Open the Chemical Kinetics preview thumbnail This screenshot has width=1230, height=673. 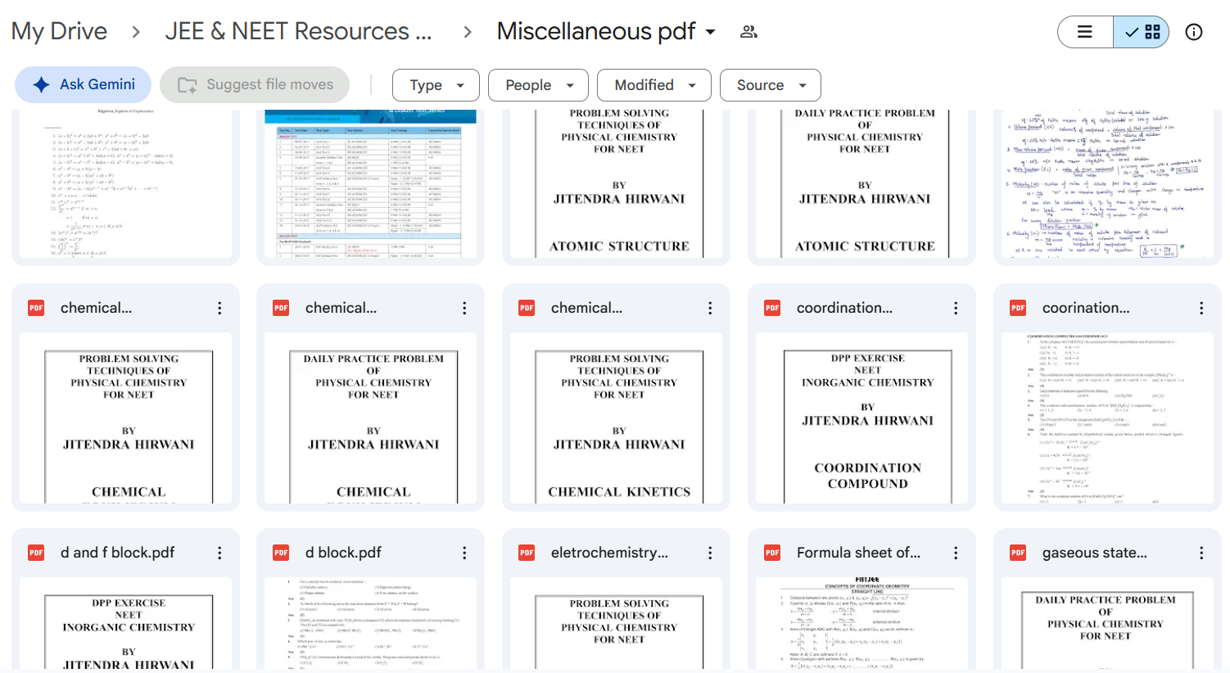coord(617,418)
